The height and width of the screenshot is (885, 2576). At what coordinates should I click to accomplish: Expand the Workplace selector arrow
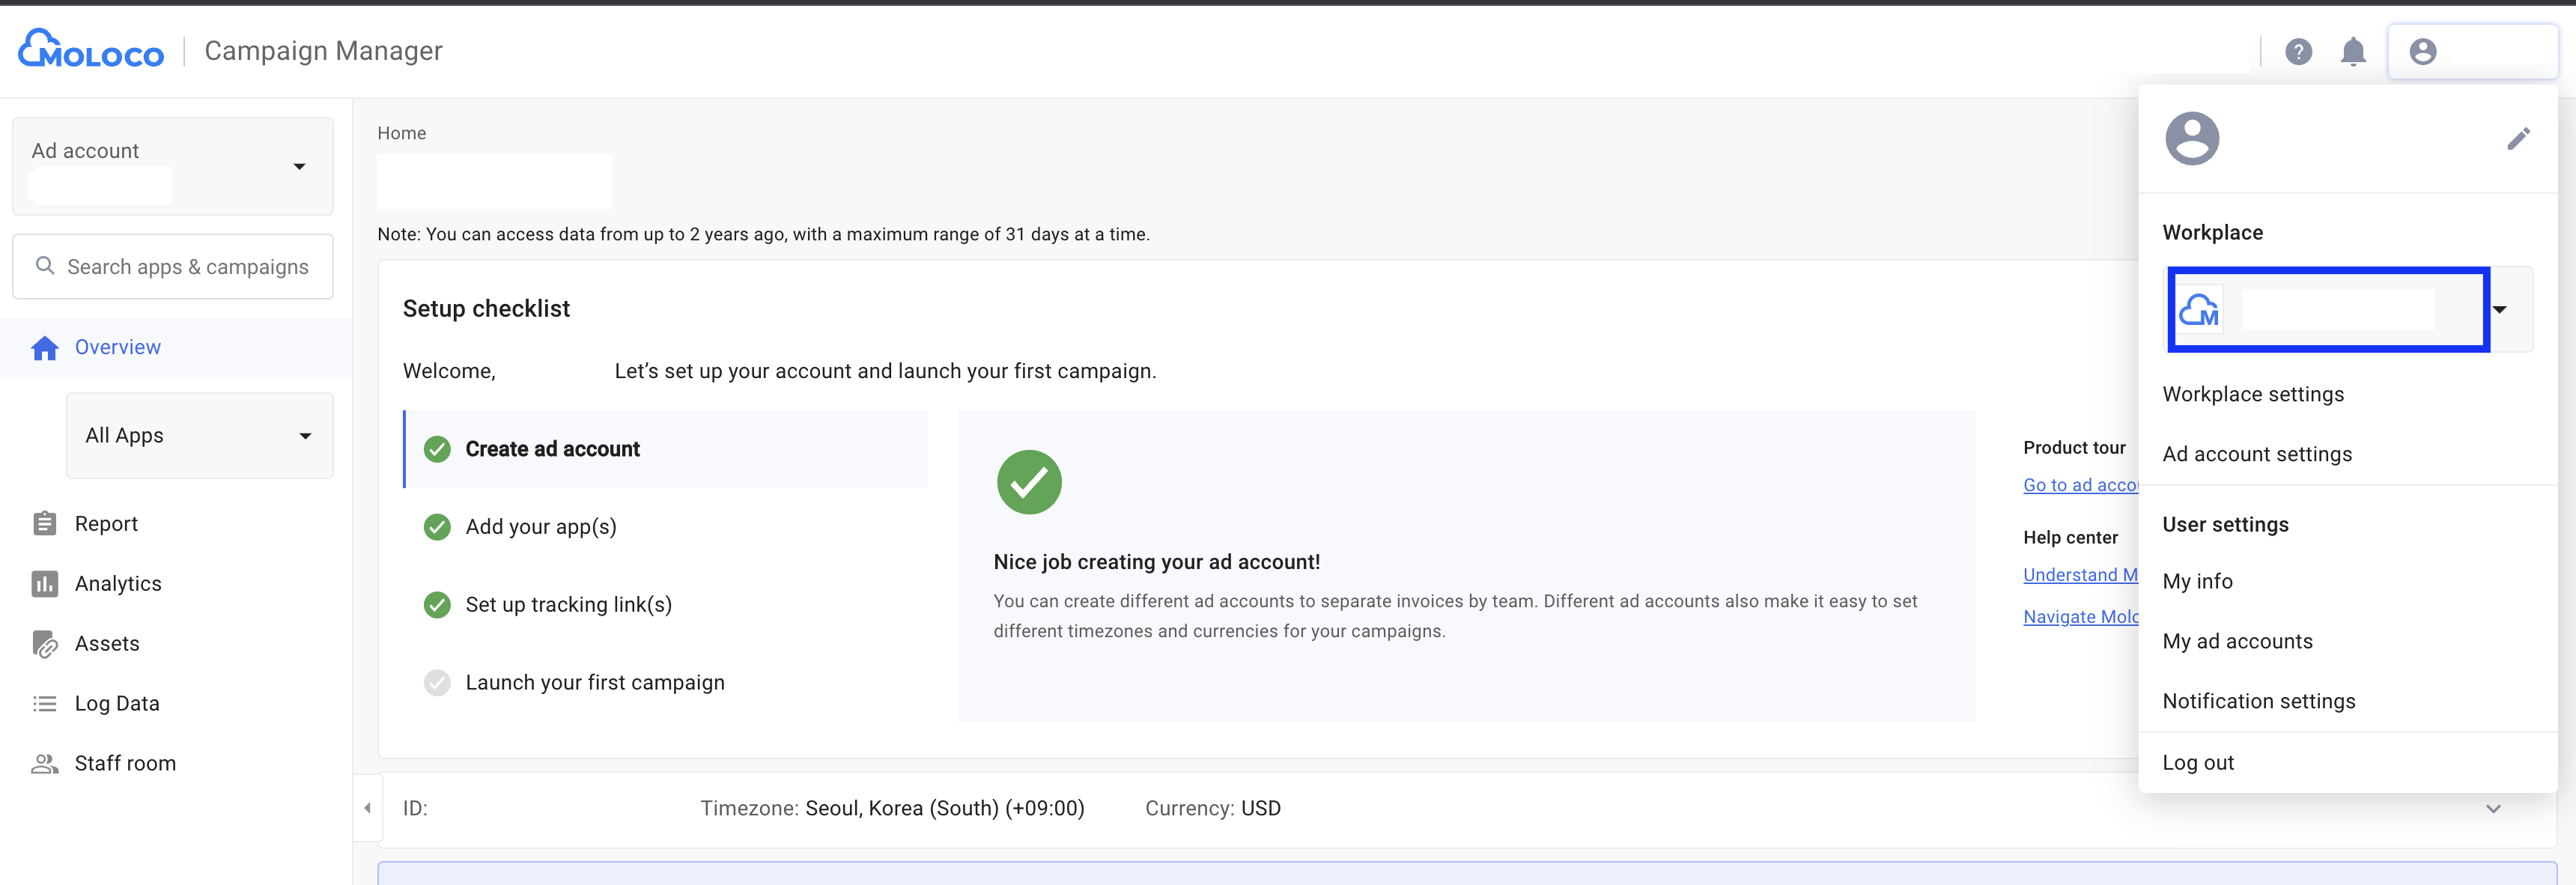(2499, 310)
